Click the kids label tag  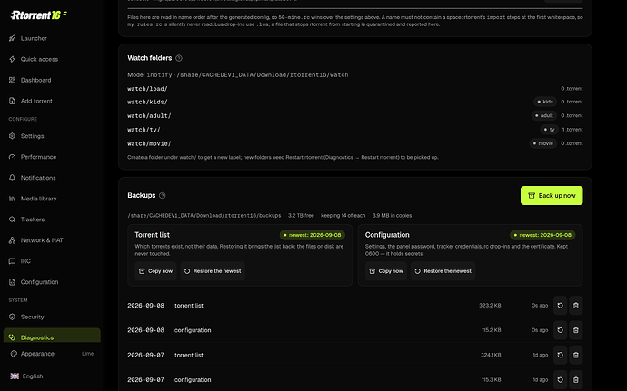pos(545,102)
